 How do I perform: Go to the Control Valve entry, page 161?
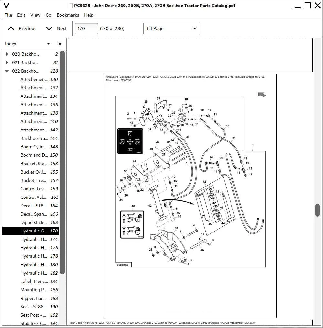(31, 197)
